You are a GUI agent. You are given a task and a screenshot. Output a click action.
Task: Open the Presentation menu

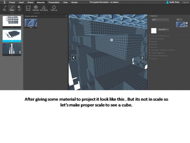(54, 2)
